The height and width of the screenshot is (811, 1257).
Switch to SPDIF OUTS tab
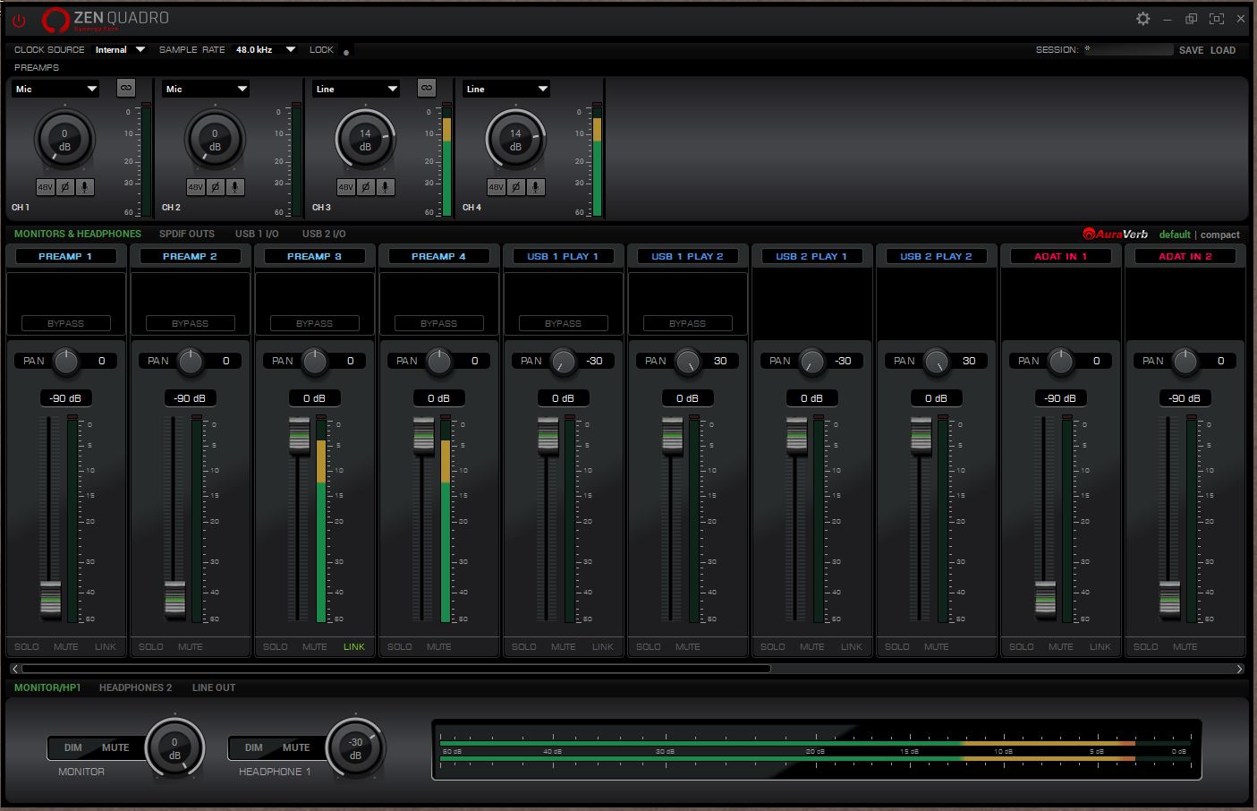187,234
